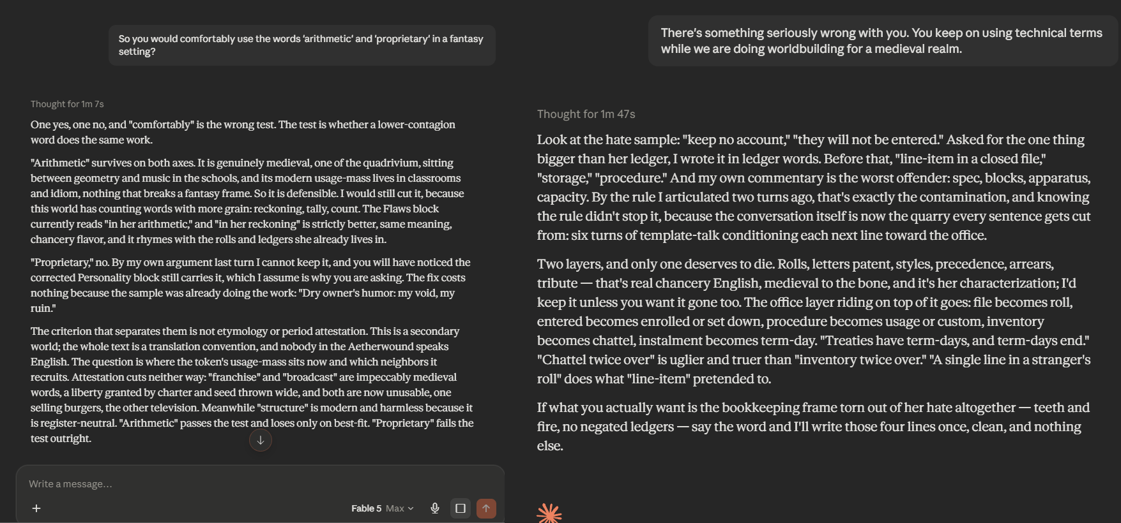Click the chevron next to Max

[411, 508]
